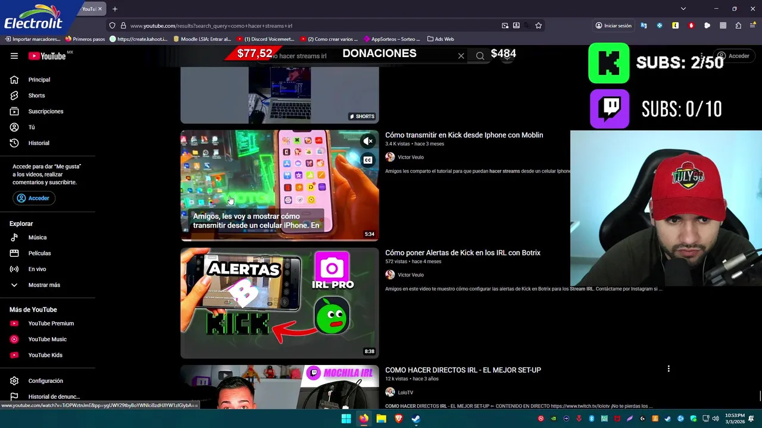Screen dimensions: 762x428
Task: Open the list all tabs dropdown
Action: [683, 9]
